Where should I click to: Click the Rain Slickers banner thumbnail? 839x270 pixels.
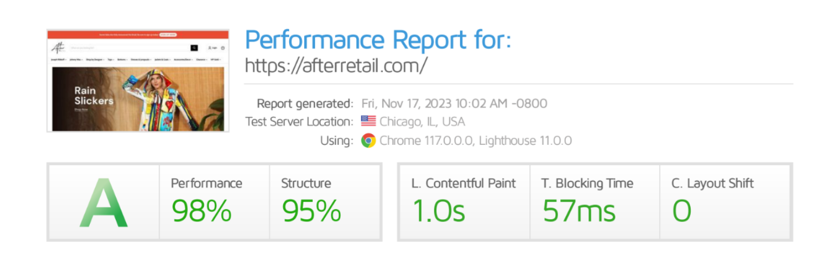tap(138, 98)
